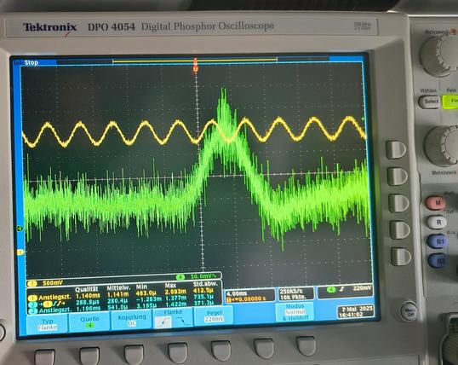The height and width of the screenshot is (365, 458).
Task: Push the bezel button below Typ menu
Action: point(44,357)
